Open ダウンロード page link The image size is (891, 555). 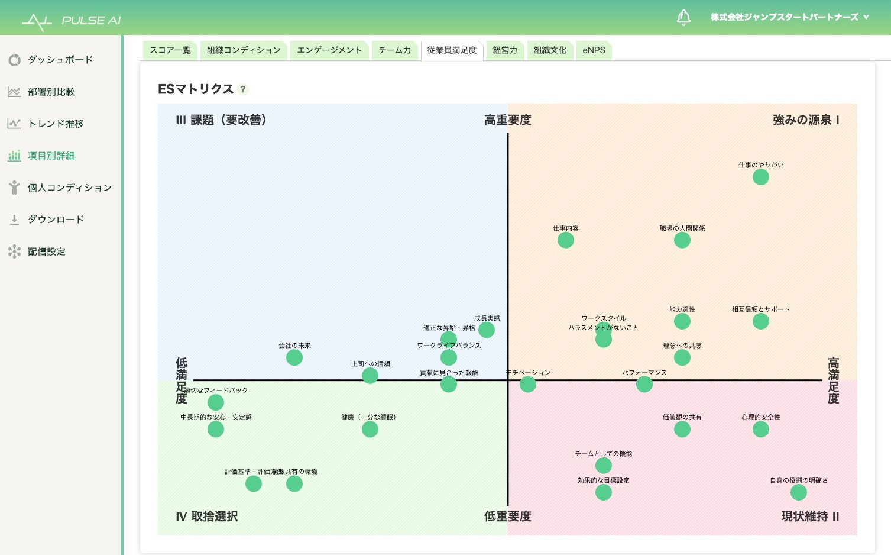coord(56,220)
